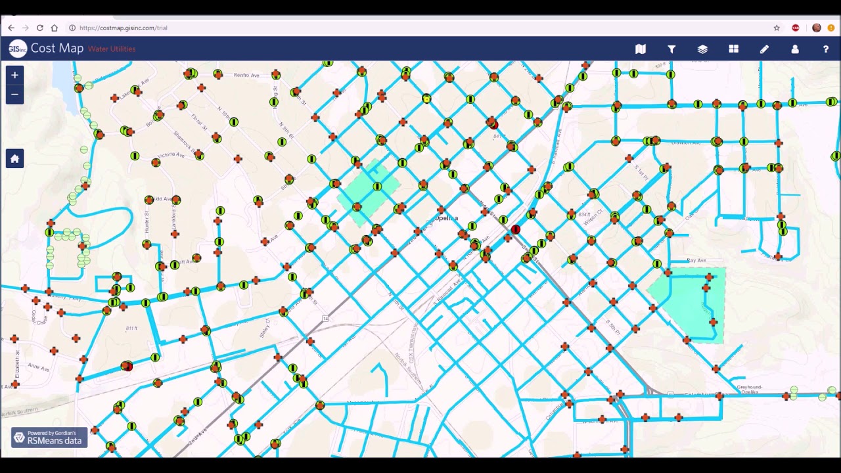Viewport: 841px width, 473px height.
Task: View the site information icon
Action: click(x=72, y=28)
